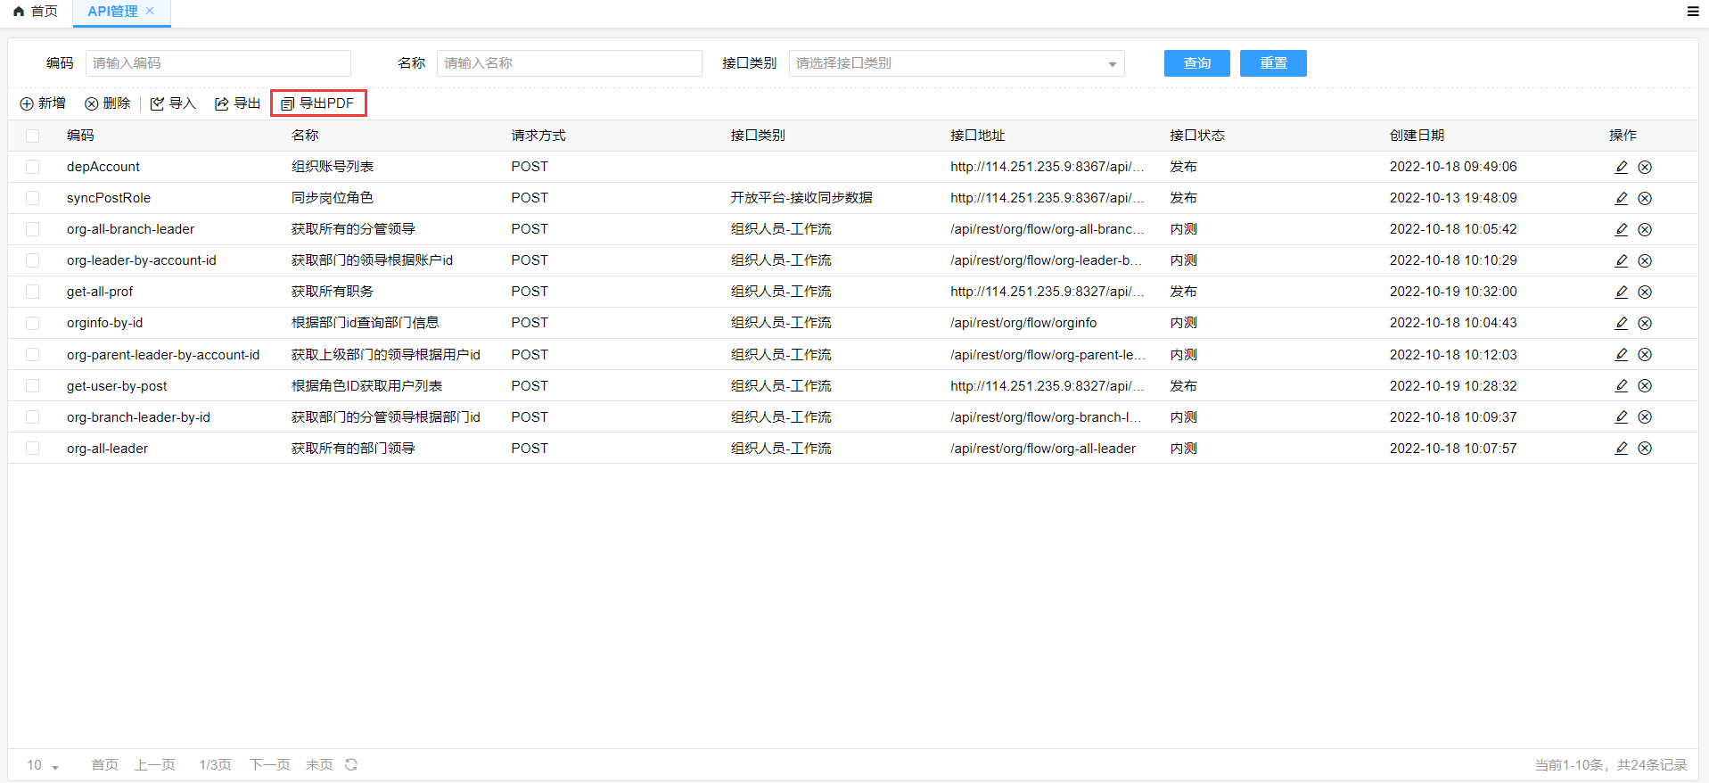The width and height of the screenshot is (1709, 783).
Task: Open the hamburger menu at top right
Action: click(1692, 12)
